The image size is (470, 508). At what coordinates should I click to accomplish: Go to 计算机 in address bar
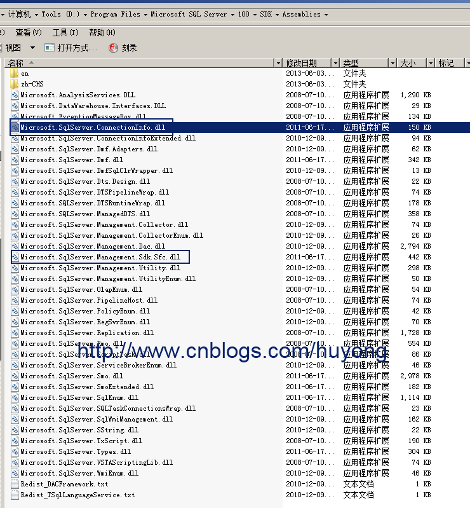point(19,14)
